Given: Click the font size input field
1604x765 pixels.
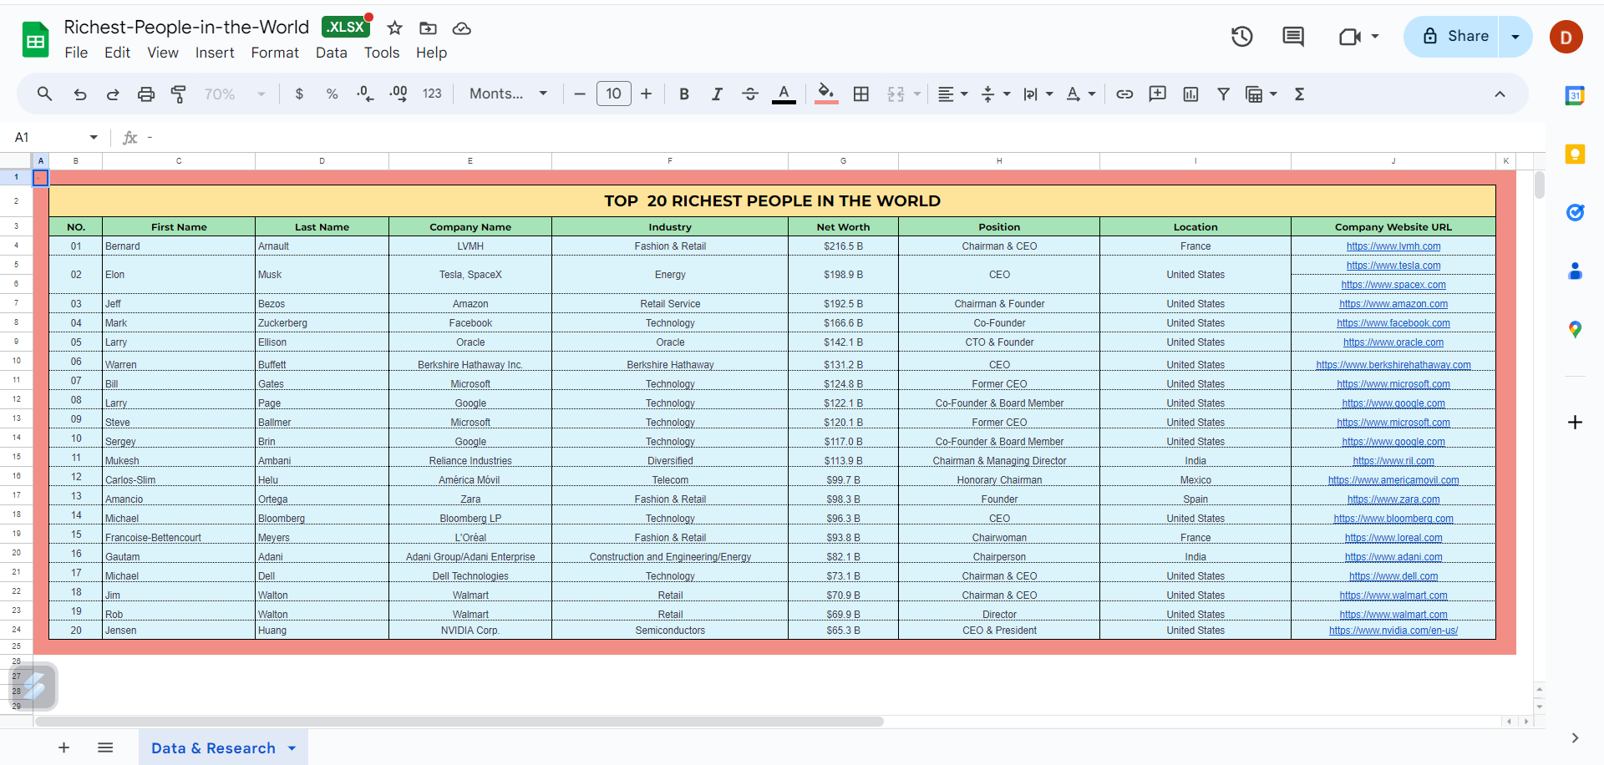Looking at the screenshot, I should (614, 94).
